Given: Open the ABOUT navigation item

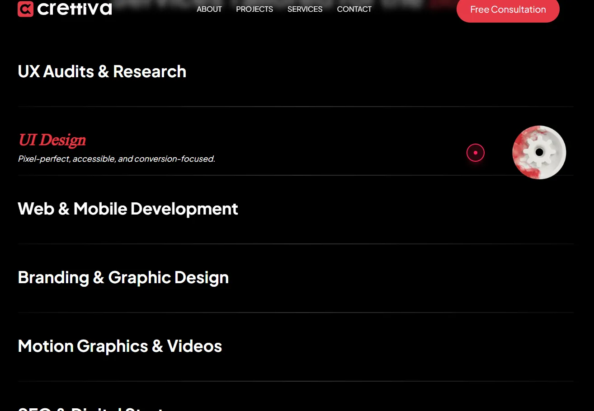Looking at the screenshot, I should [x=209, y=9].
